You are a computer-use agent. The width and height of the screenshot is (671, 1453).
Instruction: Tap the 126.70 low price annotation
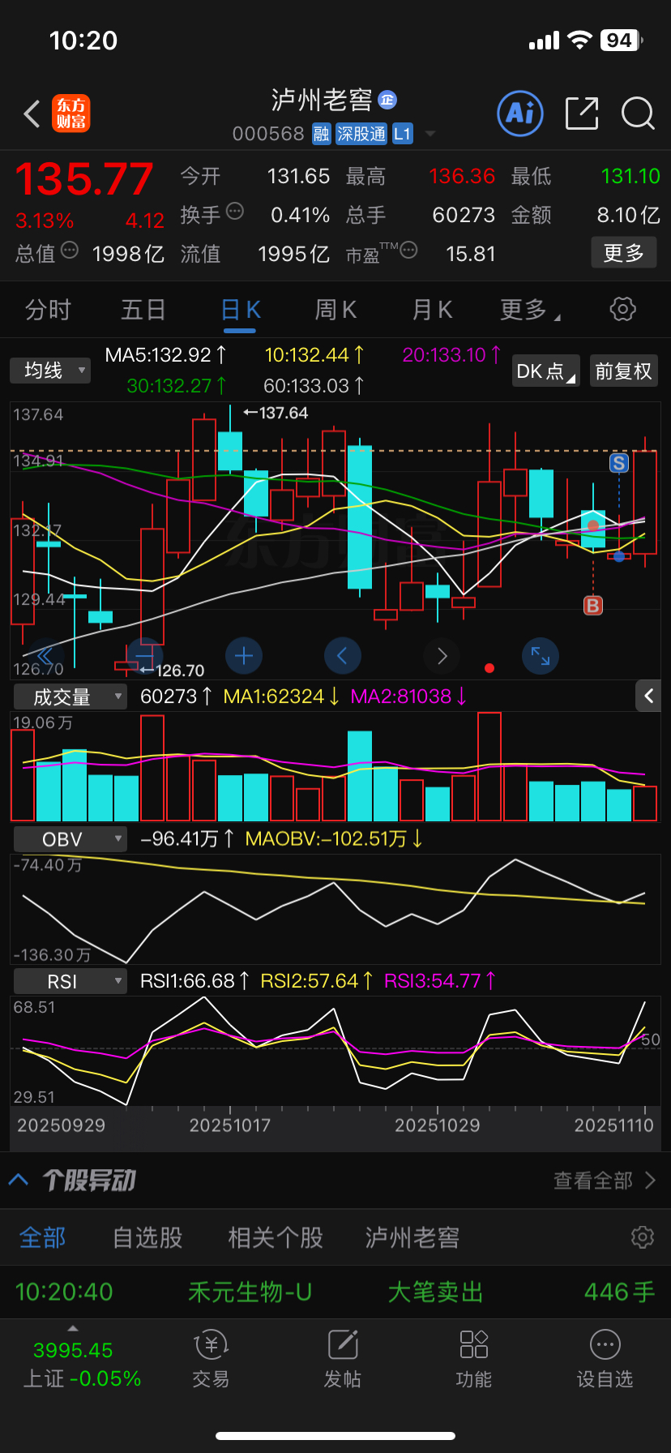click(172, 671)
